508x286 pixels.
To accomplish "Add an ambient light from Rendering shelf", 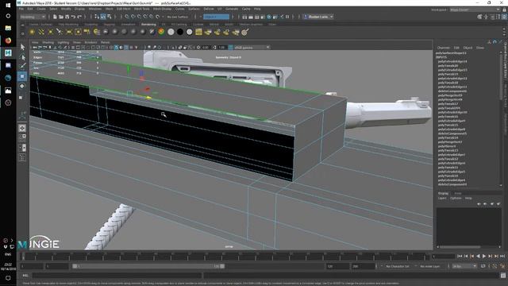I will tap(32, 32).
